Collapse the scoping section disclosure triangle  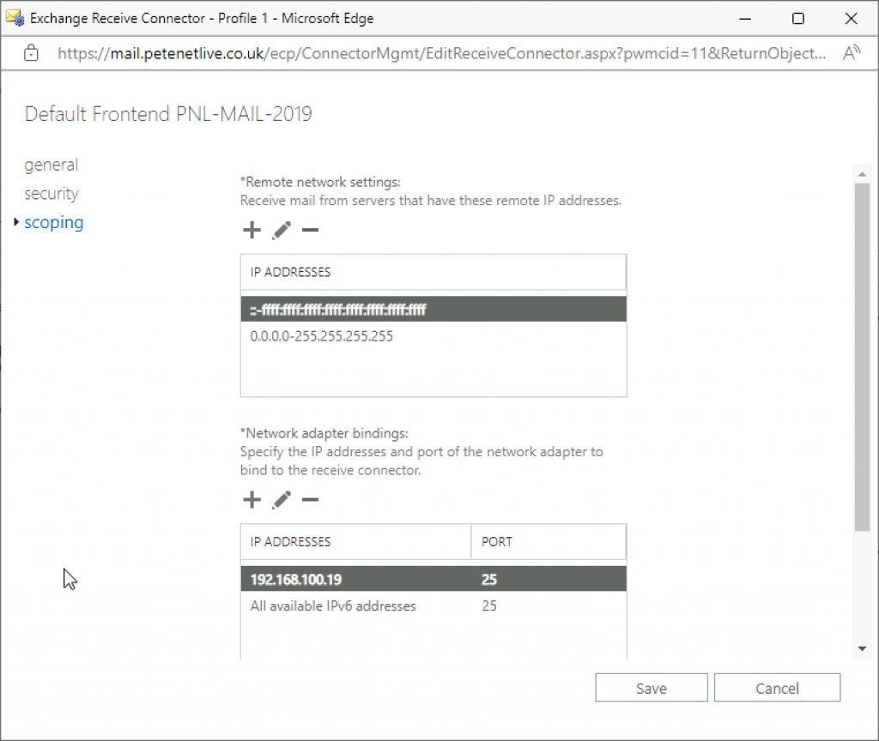pos(17,222)
